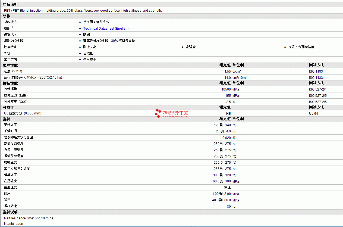Click the 溶化体积流率 (MVR) row label
This screenshot has width=343, height=227.
click(x=33, y=77)
